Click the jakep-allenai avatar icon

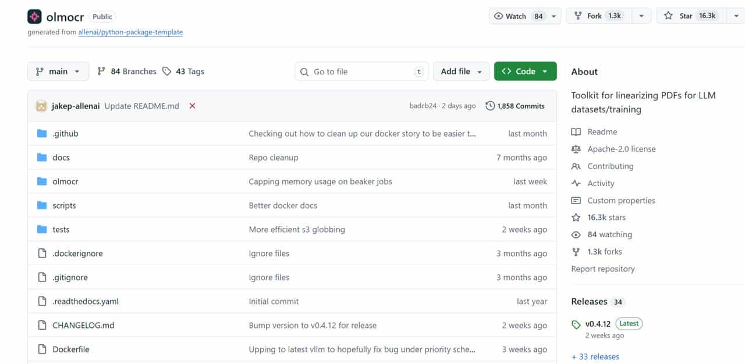(x=41, y=106)
